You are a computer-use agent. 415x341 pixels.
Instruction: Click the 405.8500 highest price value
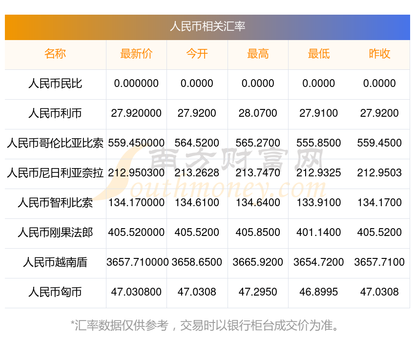[x=258, y=233]
